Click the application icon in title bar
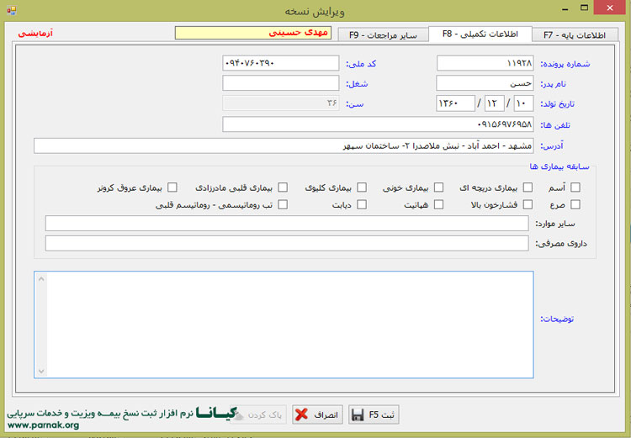The height and width of the screenshot is (438, 631). 9,10
